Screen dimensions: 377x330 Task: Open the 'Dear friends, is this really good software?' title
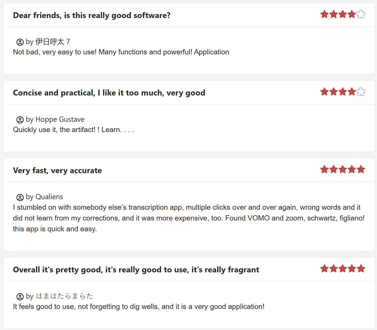[92, 15]
